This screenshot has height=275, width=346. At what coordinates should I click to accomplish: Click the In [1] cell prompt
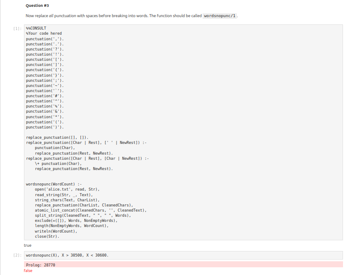(x=16, y=28)
